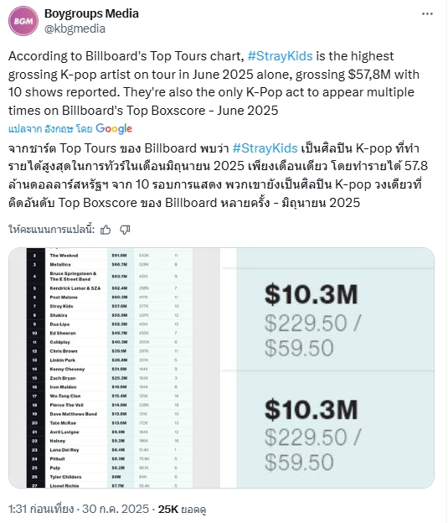The image size is (448, 523).
Task: Click the Stray Kids row in chart image
Action: coord(110,306)
